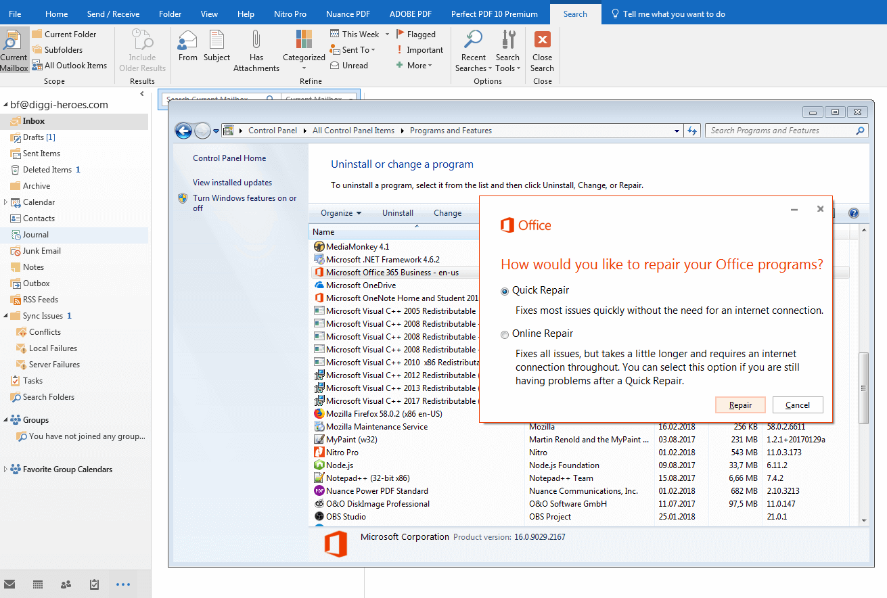This screenshot has width=887, height=598.
Task: Open Nitro Pro tab
Action: (x=290, y=14)
